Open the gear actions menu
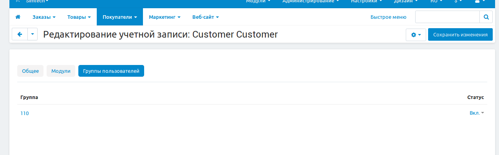This screenshot has width=499, height=155. pyautogui.click(x=416, y=34)
